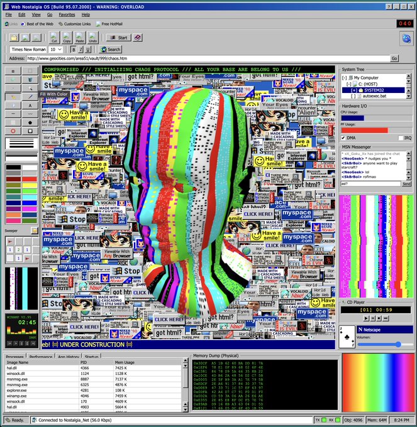Select the winamp.exe process row

pos(93,396)
